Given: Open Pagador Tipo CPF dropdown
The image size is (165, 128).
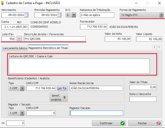Looking at the screenshot, I should [22, 113].
